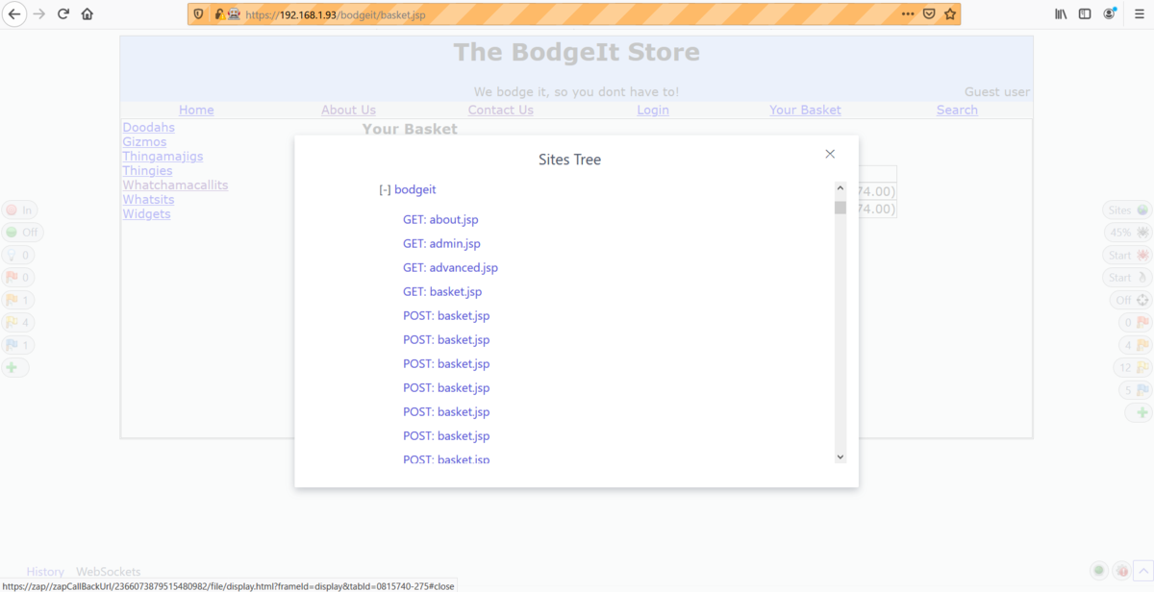Open the Gizmos category link
This screenshot has height=592, width=1154.
tap(144, 142)
